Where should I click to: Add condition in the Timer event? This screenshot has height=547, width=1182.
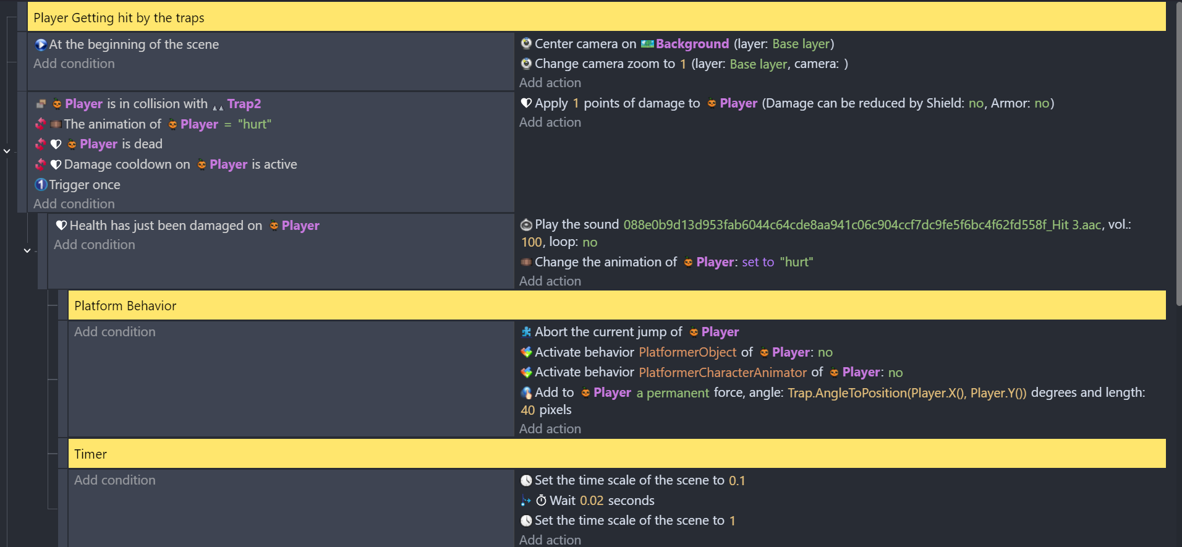coord(115,480)
